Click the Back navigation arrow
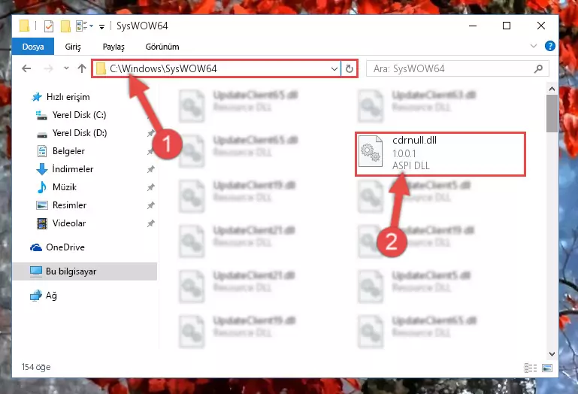578x394 pixels. [26, 68]
